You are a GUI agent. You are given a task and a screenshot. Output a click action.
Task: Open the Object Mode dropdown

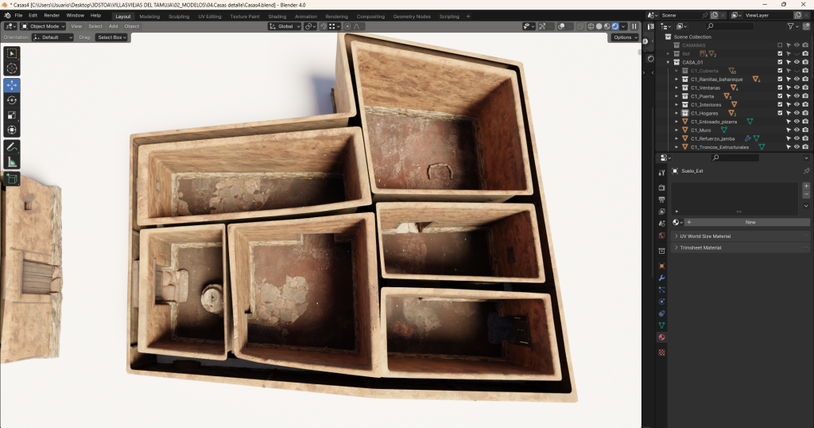pyautogui.click(x=44, y=26)
